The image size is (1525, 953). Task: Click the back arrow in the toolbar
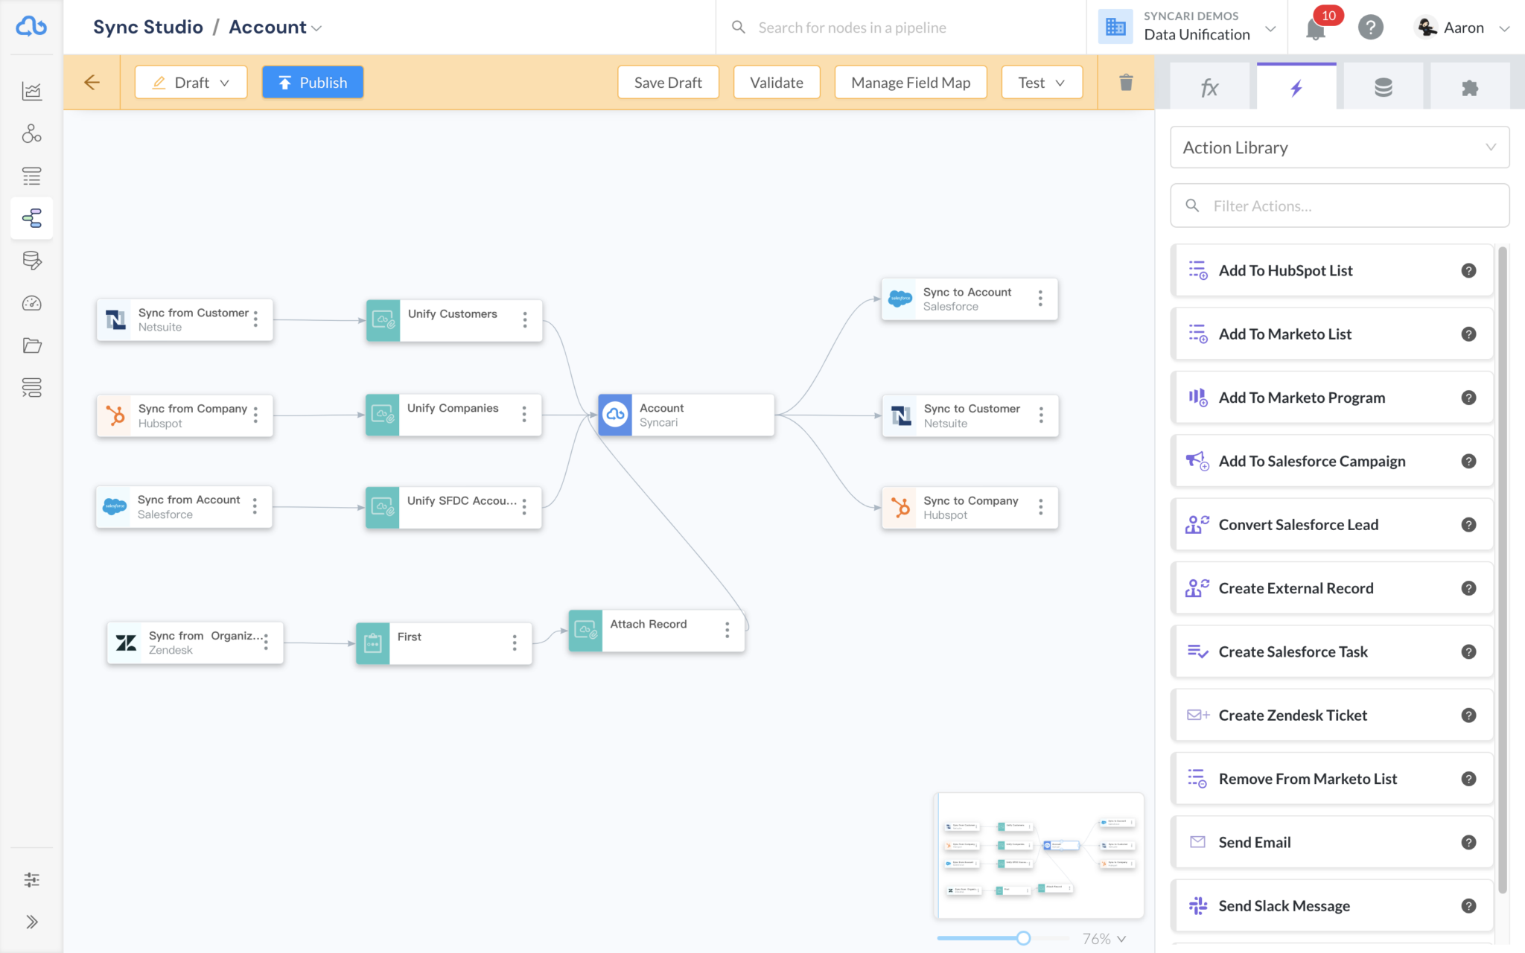click(92, 83)
